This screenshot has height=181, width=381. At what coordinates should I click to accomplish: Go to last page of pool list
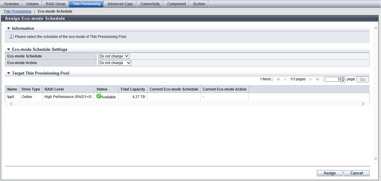317,79
